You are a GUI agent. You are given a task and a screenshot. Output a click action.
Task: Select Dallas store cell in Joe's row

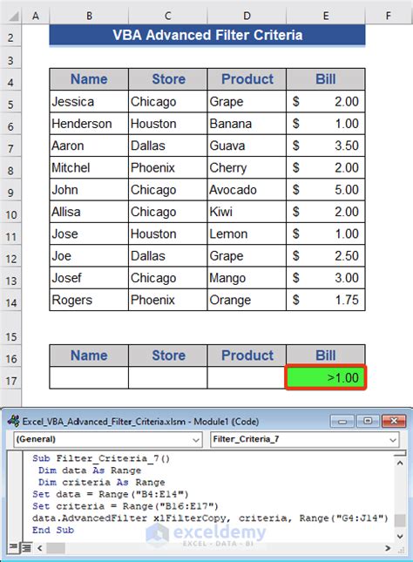168,256
